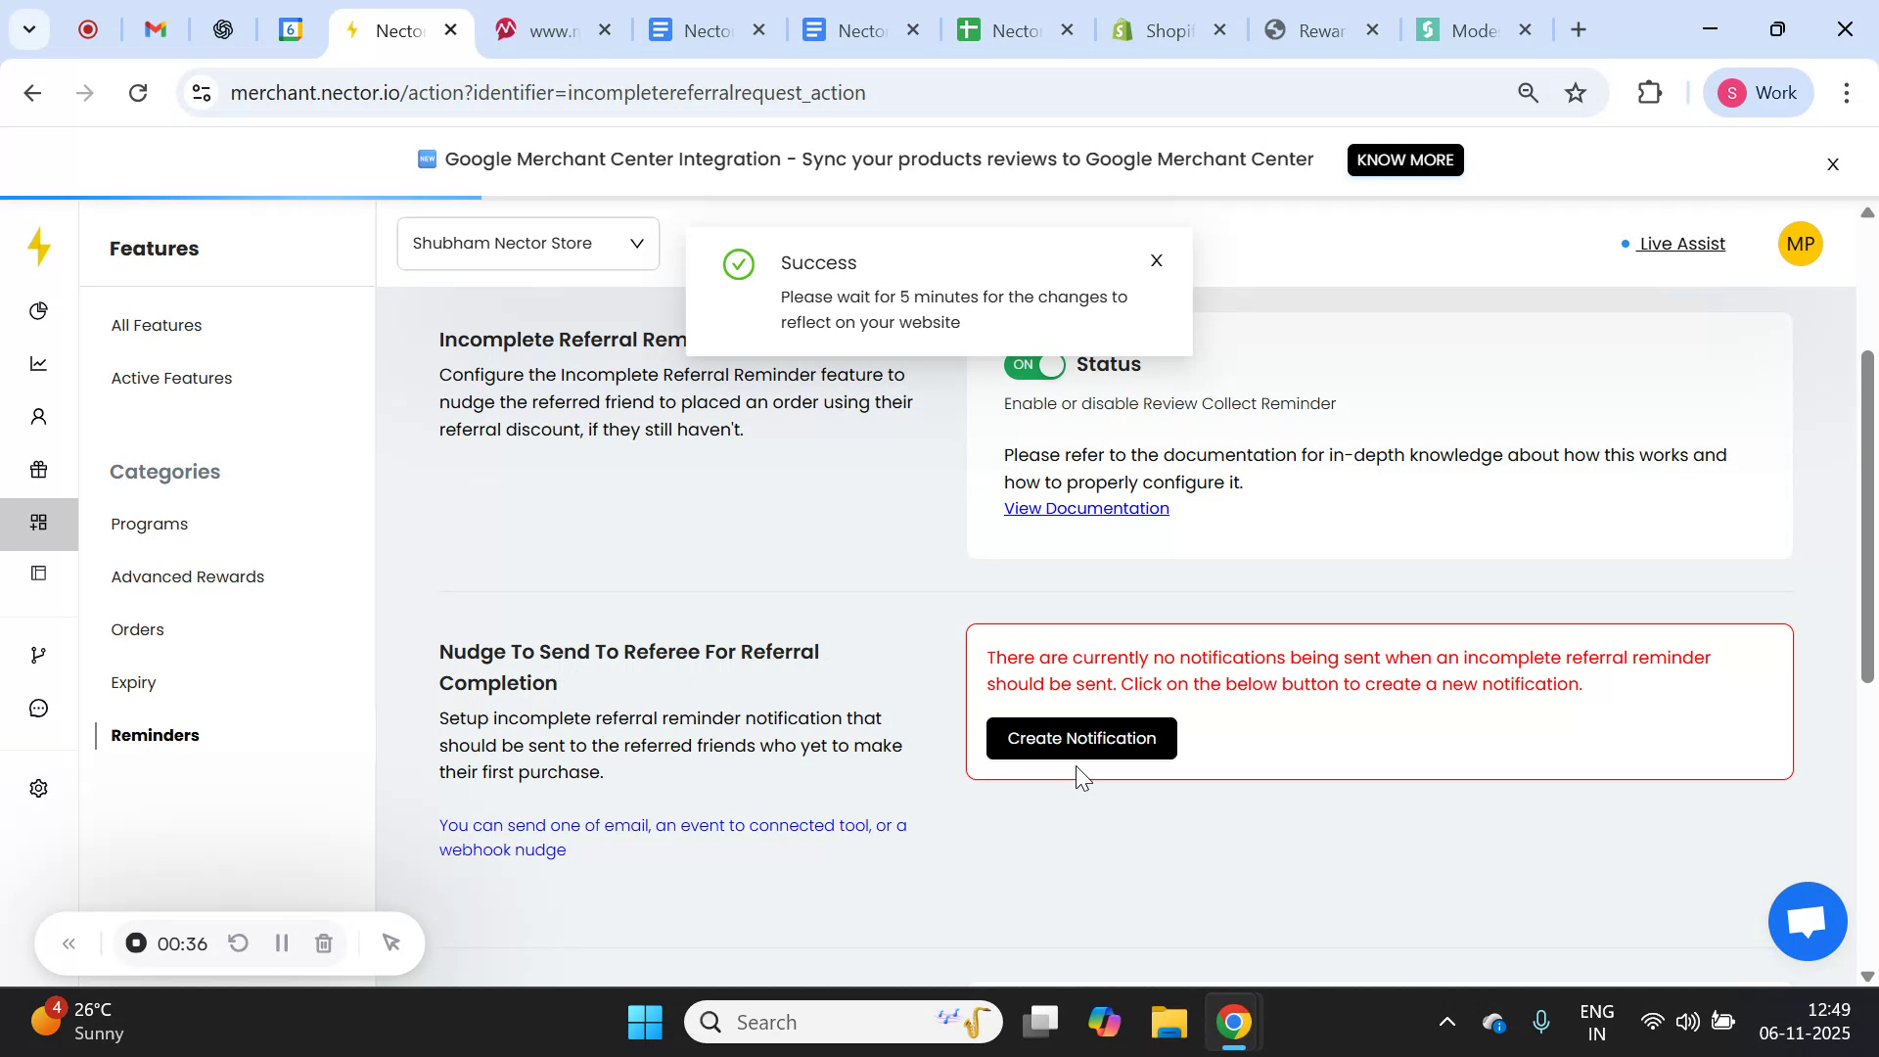Open Chrome profile menu labeled Work
This screenshot has height=1057, width=1879.
(x=1758, y=92)
